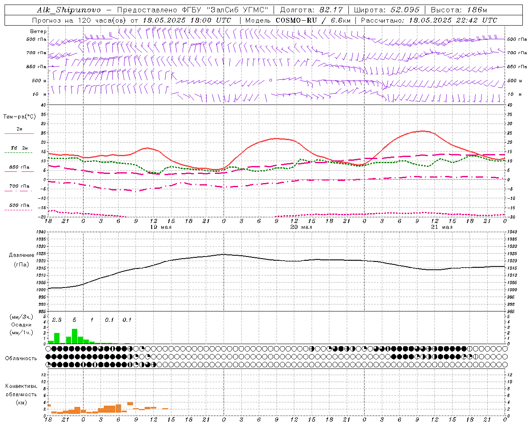Click the (мм/3ч.) precipitation unit label
Viewport: 529px width, 423px height.
(21, 317)
